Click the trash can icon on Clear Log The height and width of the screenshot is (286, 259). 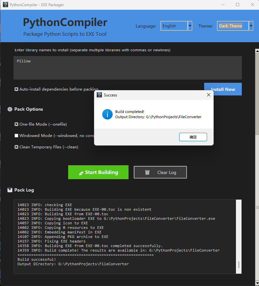tap(147, 172)
